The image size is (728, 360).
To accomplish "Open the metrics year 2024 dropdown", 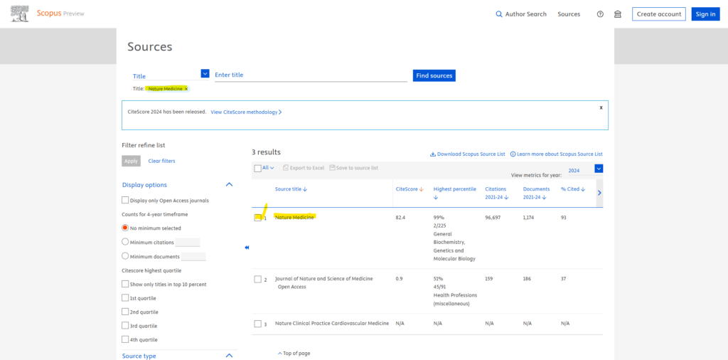I will (599, 169).
